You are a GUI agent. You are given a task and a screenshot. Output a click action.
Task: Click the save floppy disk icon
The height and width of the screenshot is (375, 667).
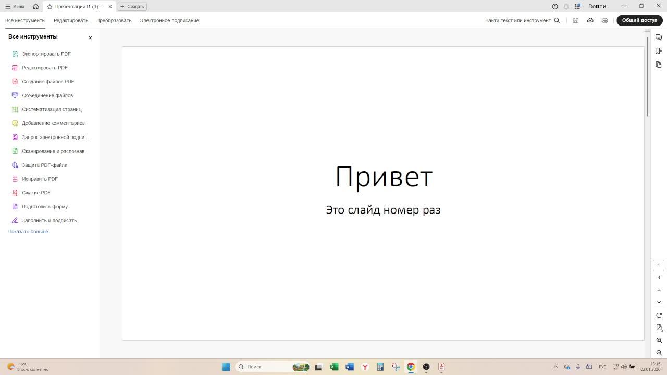(x=575, y=20)
